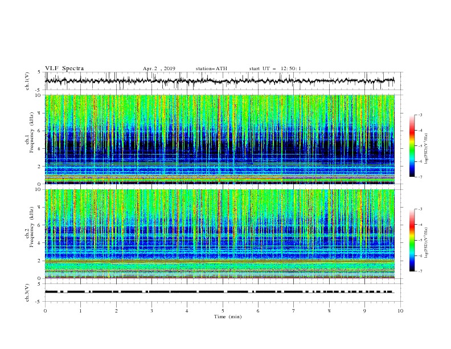Screen dimensions: 451x349
Task: Click the time axis tick label '2'
Action: (116, 311)
